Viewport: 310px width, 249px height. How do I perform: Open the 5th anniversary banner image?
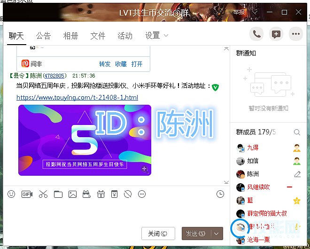(85, 140)
